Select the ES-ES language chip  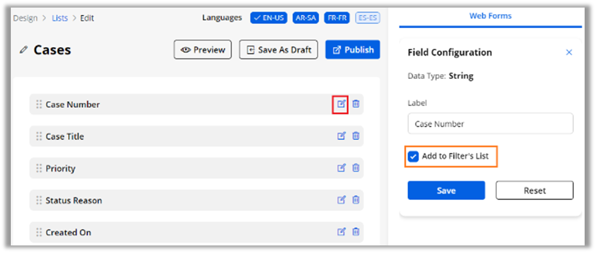coord(367,18)
